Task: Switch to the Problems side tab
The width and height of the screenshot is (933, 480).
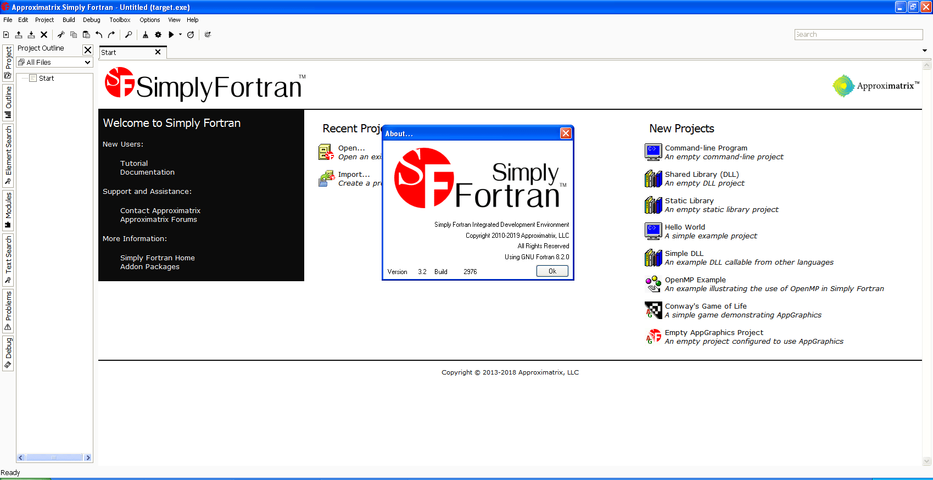Action: (x=8, y=311)
